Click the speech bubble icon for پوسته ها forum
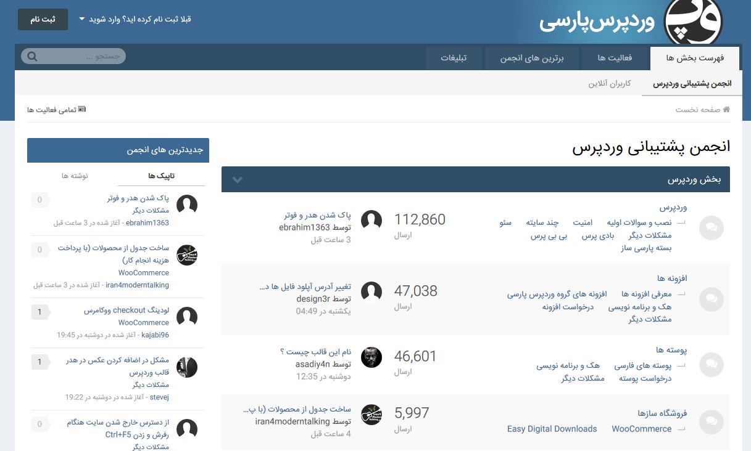Image resolution: width=751 pixels, height=451 pixels. [711, 365]
